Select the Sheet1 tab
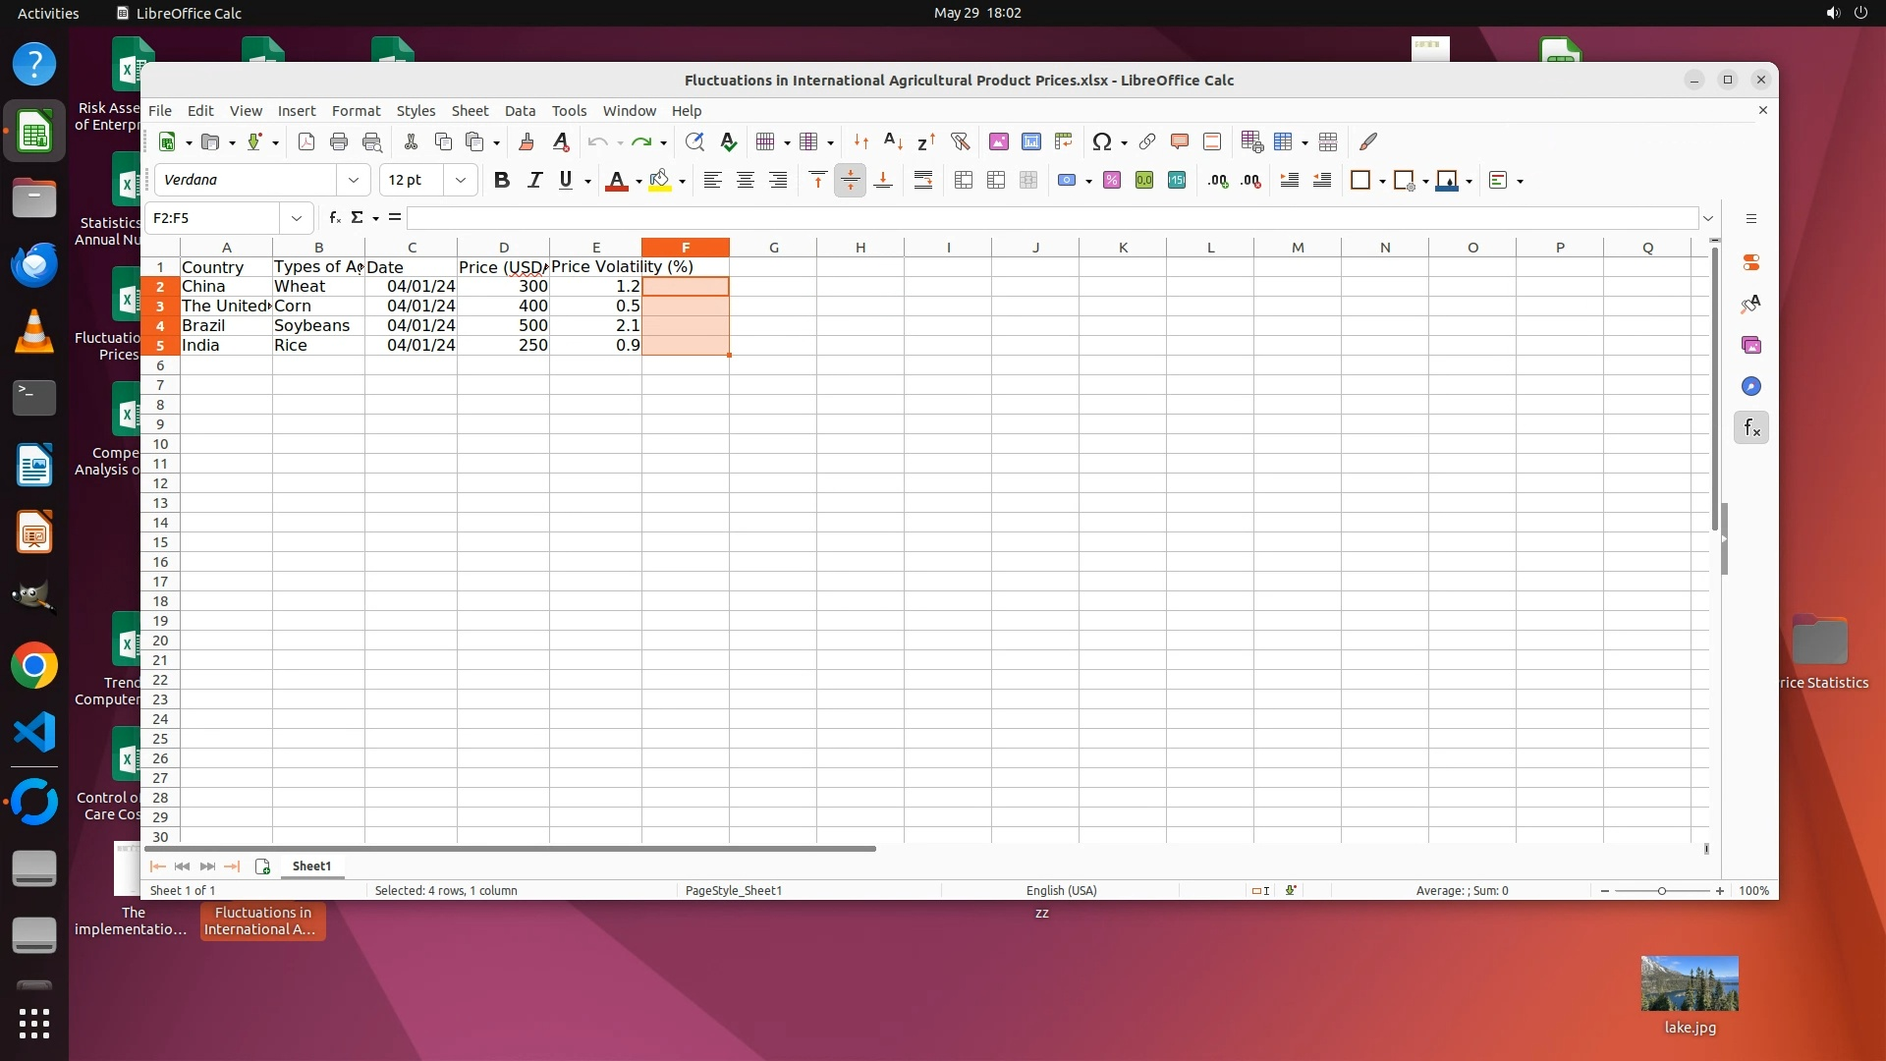The height and width of the screenshot is (1061, 1886). [311, 866]
